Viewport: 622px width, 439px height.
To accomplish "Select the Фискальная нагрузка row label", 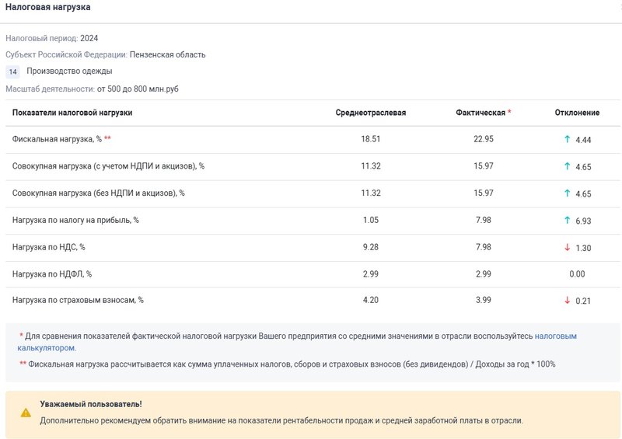I will click(x=57, y=139).
